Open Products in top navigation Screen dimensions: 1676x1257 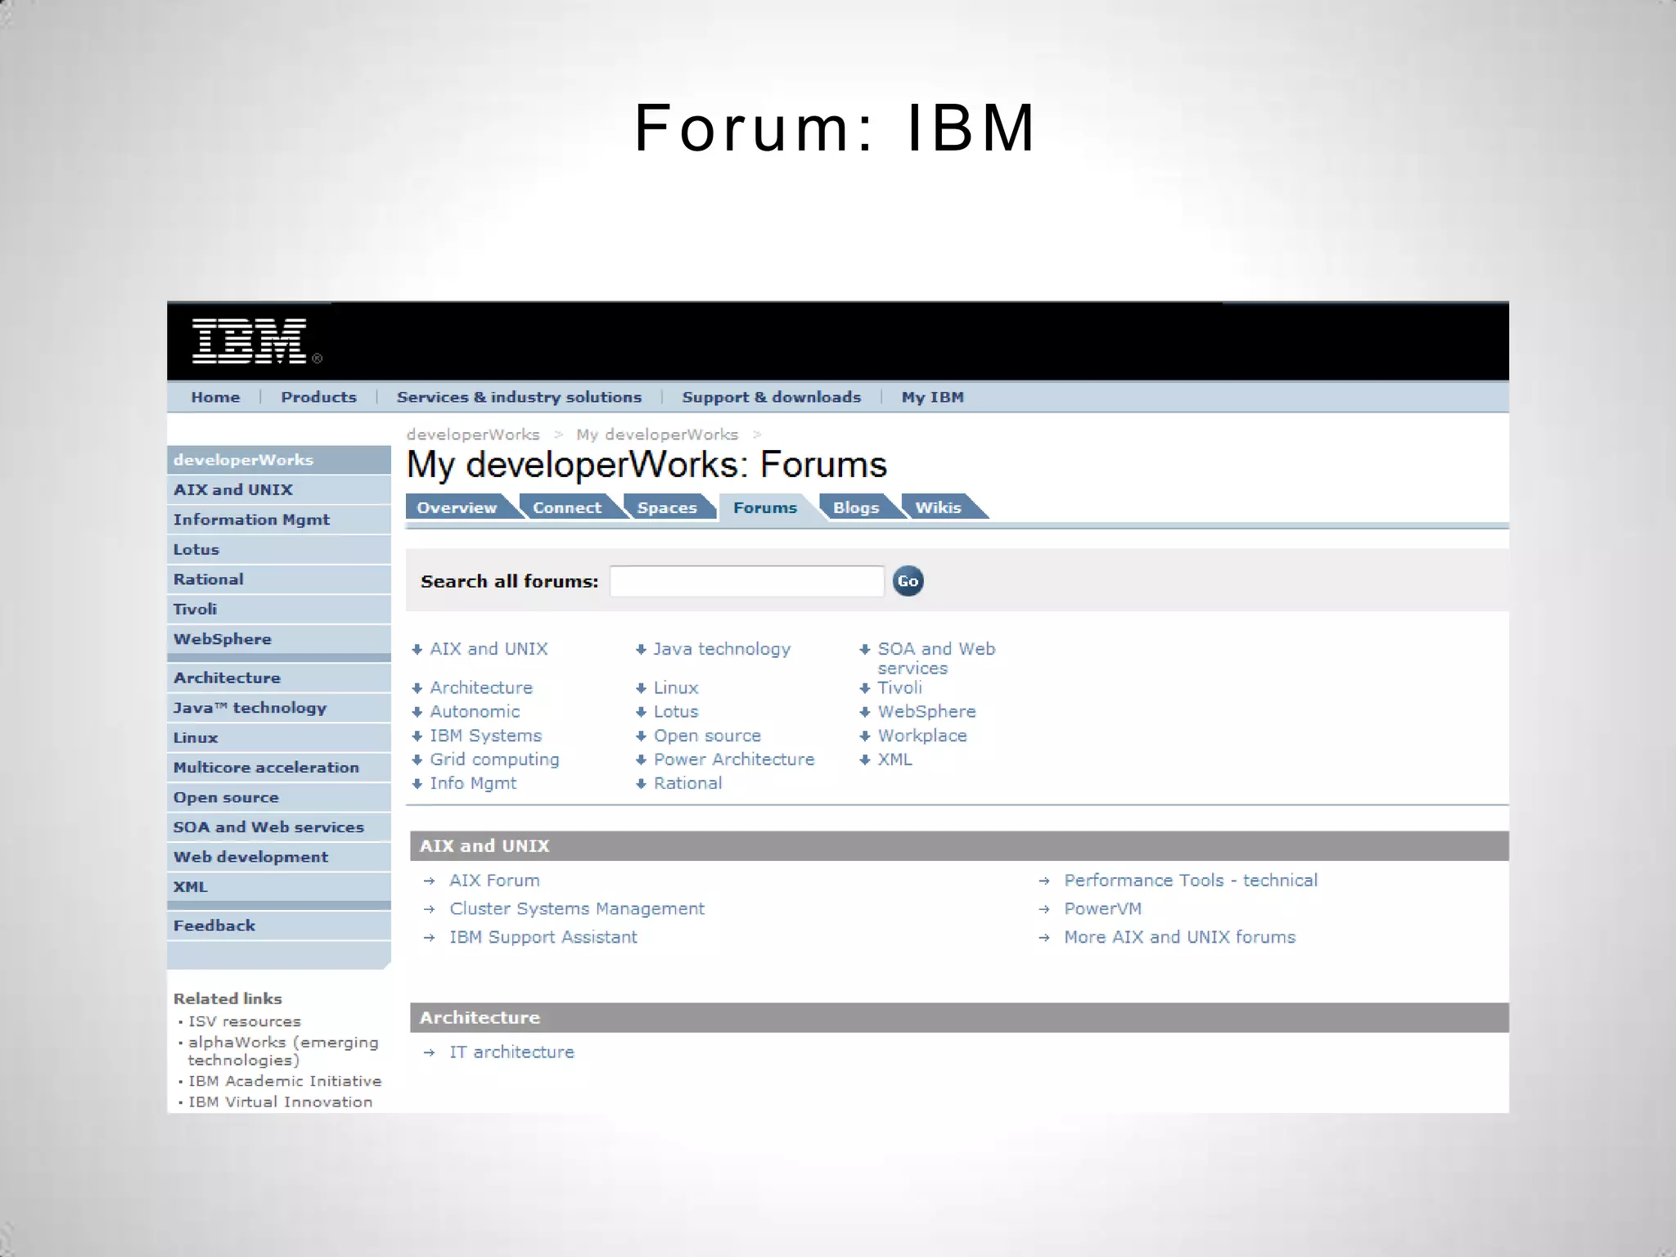click(318, 397)
